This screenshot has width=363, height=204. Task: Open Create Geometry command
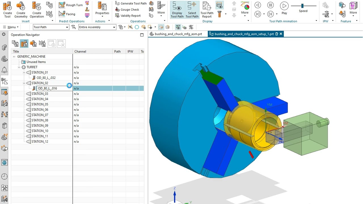[x=21, y=10]
